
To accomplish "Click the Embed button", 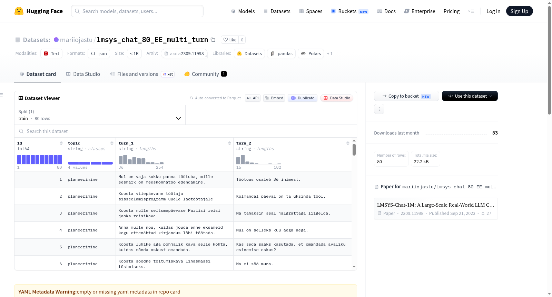I will [274, 98].
